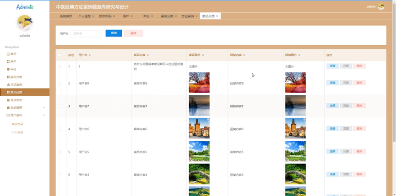396x196 pixels.
Task: Close the 年份 tab with its X
Action: [x=152, y=16]
